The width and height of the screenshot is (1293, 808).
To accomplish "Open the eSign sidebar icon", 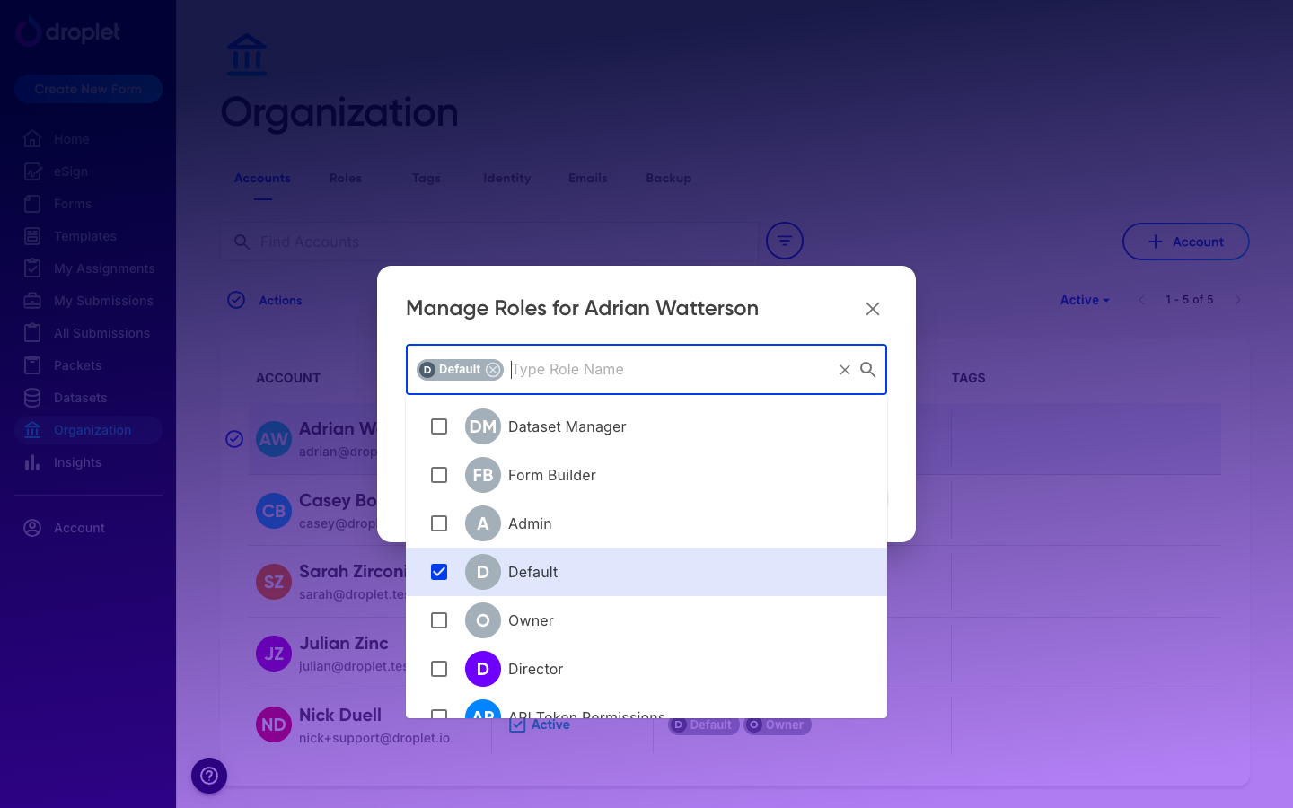I will [32, 171].
